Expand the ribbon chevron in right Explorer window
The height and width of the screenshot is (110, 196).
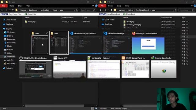(x=192, y=6)
